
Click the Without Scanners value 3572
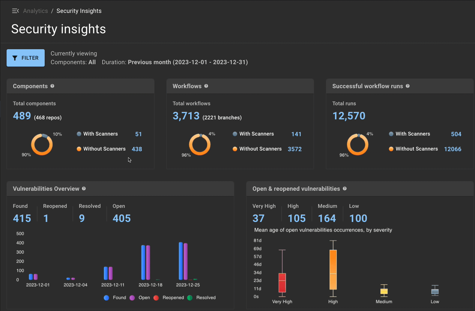click(x=295, y=149)
